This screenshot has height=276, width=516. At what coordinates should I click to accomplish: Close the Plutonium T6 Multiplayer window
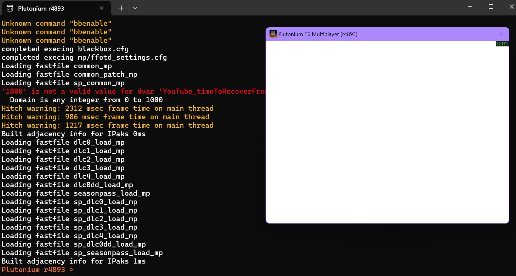pyautogui.click(x=501, y=34)
